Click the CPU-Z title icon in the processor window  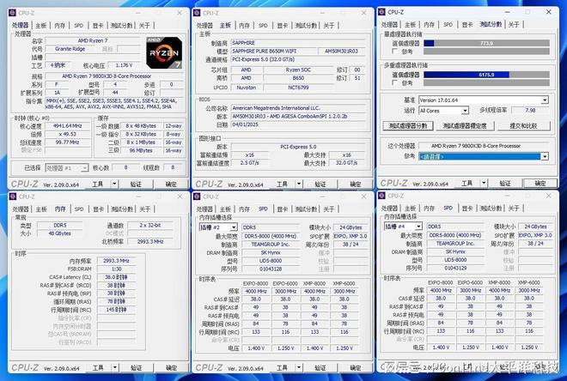pos(13,13)
